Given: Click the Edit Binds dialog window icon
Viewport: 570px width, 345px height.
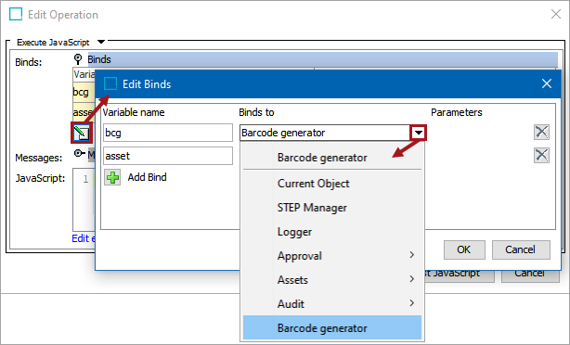Looking at the screenshot, I should (x=110, y=83).
